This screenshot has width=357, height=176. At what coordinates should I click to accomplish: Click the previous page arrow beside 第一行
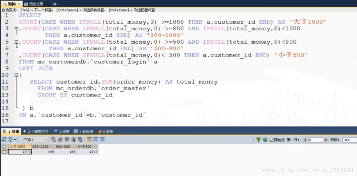[x=305, y=140]
